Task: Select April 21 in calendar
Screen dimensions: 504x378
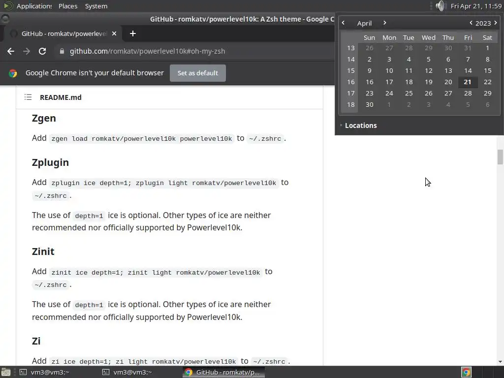Action: [x=468, y=82]
